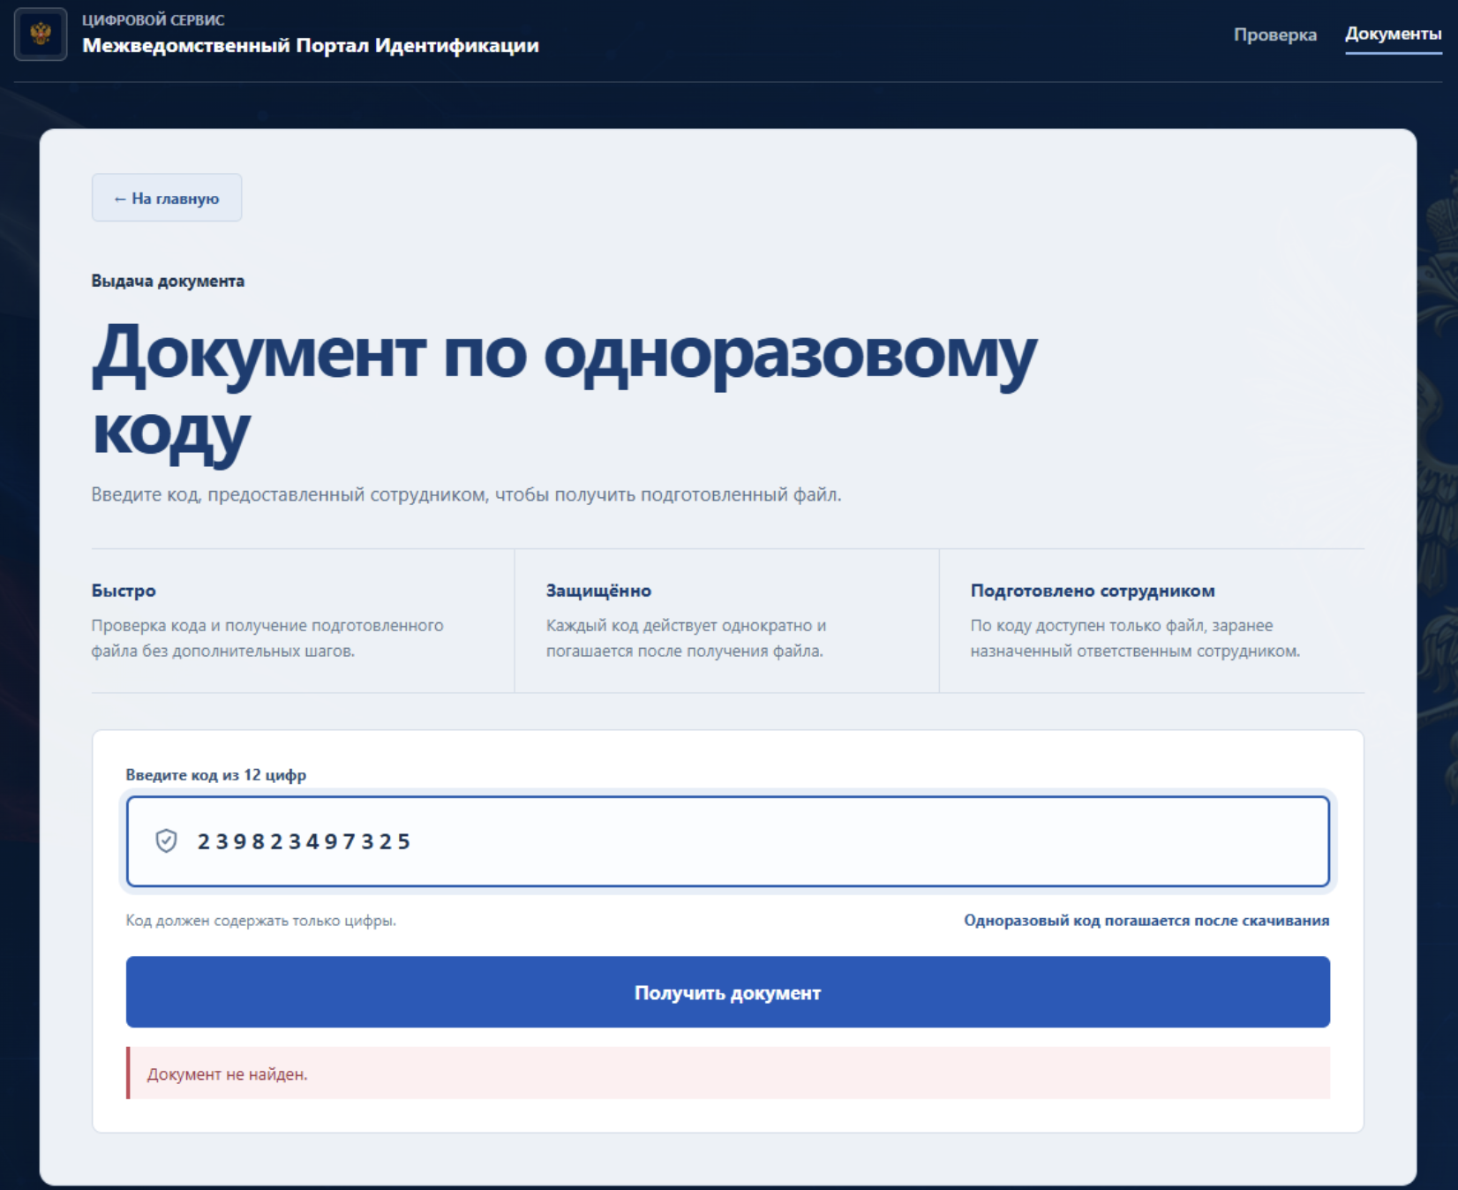Click the ЦИФРОВОЙ СЕРВИС caption
1458x1190 pixels.
click(x=154, y=19)
